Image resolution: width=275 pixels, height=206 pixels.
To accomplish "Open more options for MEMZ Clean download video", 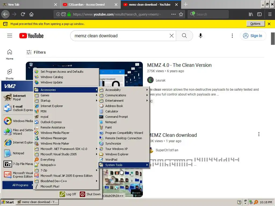I will (x=259, y=134).
